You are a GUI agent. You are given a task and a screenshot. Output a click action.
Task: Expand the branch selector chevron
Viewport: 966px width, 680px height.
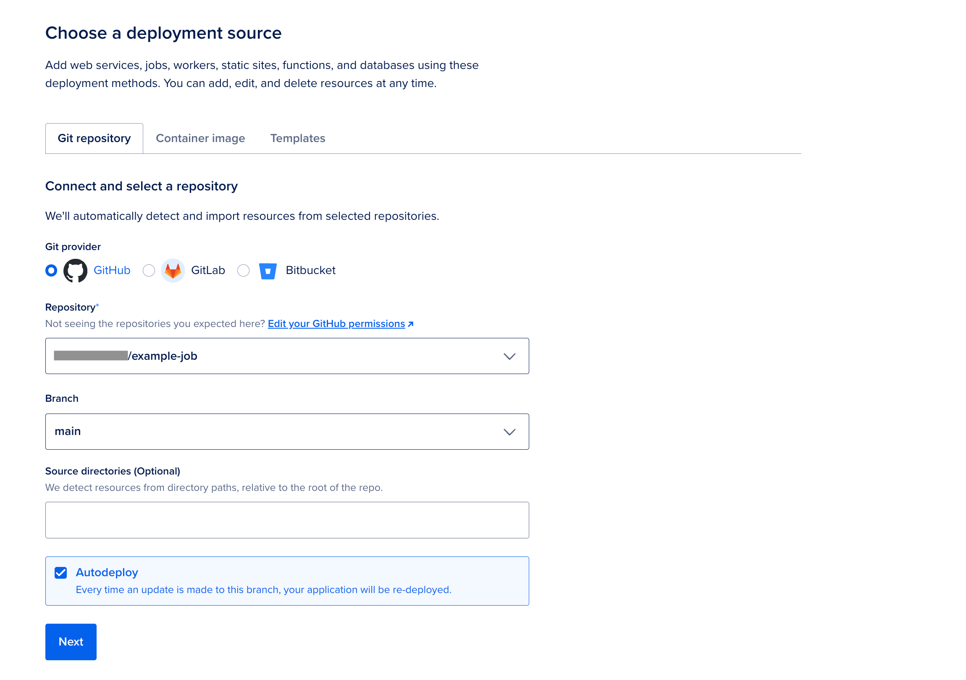(509, 432)
